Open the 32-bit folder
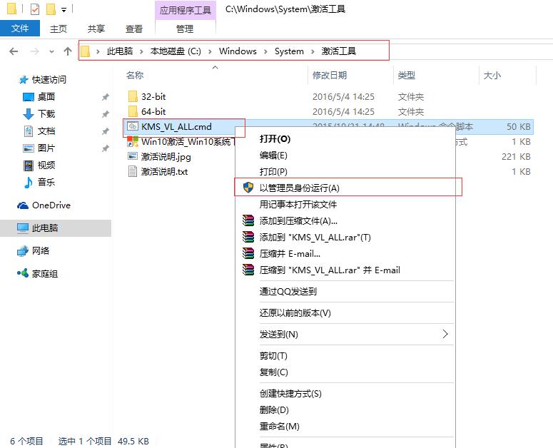 click(x=153, y=96)
